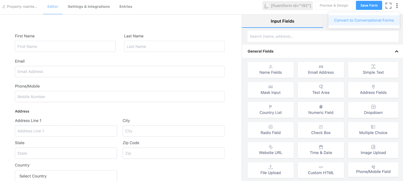Open the three-dot more options menu
This screenshot has height=181, width=403.
point(397,6)
